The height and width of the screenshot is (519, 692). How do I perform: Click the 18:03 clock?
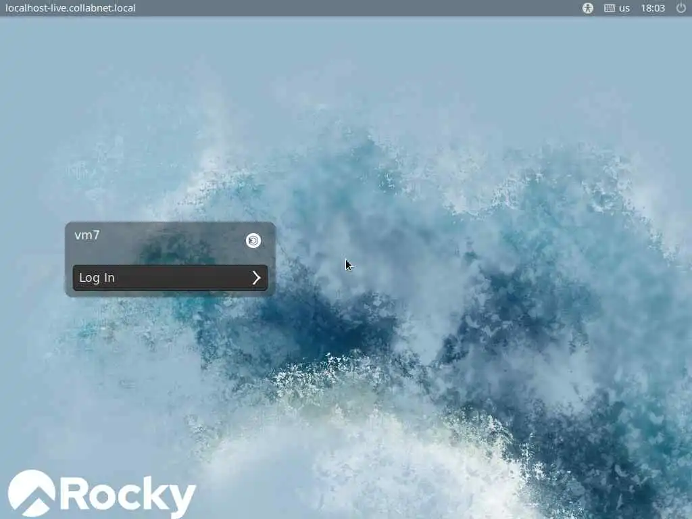(x=653, y=8)
